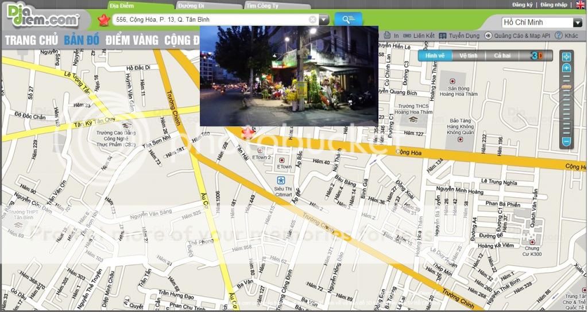Zoom out with the minus button
The image size is (588, 312).
pos(566,141)
